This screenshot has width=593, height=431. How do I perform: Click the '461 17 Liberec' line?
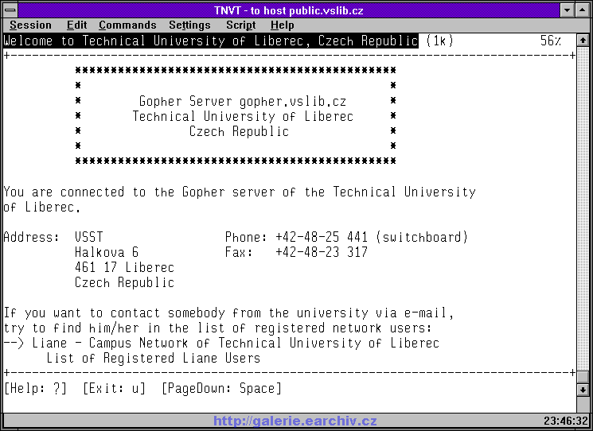[x=124, y=267]
